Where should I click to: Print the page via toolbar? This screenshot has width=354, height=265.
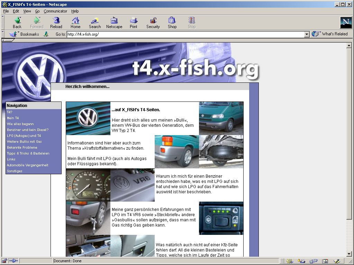pyautogui.click(x=134, y=23)
